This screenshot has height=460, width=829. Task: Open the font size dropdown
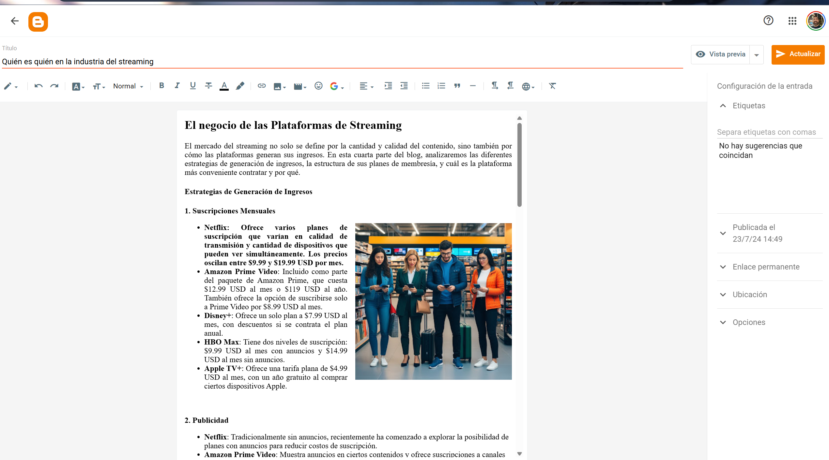(99, 86)
